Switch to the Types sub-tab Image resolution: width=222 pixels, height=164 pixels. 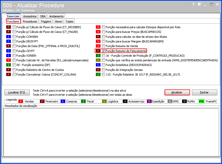click(69, 21)
